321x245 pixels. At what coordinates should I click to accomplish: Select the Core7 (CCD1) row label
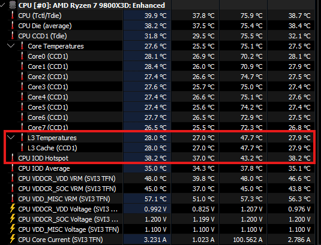[x=48, y=128]
